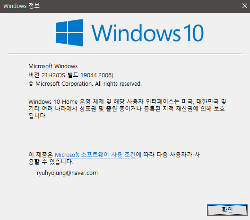The height and width of the screenshot is (220, 250).
Task: Click the Windows logo icon
Action: click(x=69, y=33)
